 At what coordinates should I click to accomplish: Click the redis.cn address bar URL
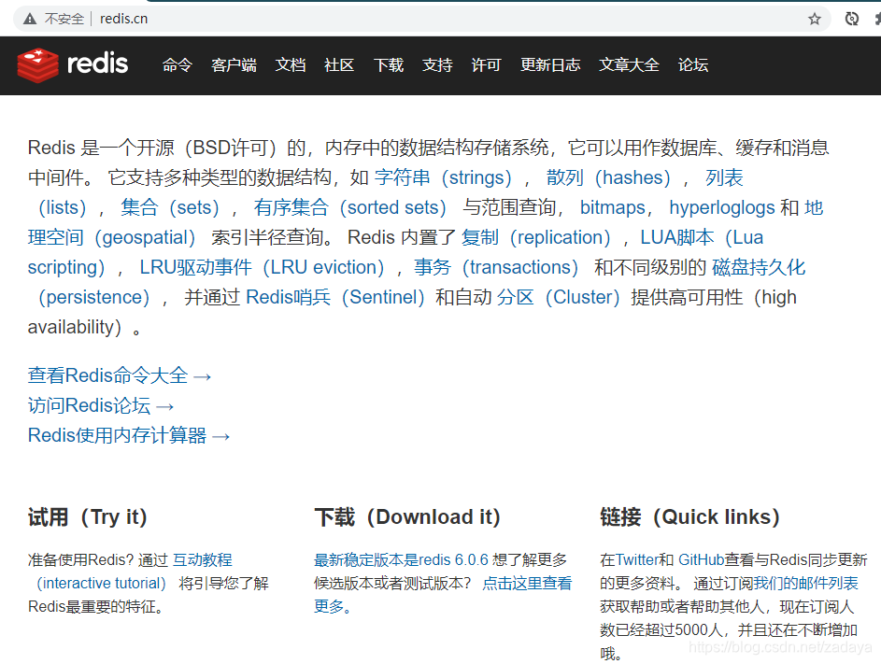(123, 19)
